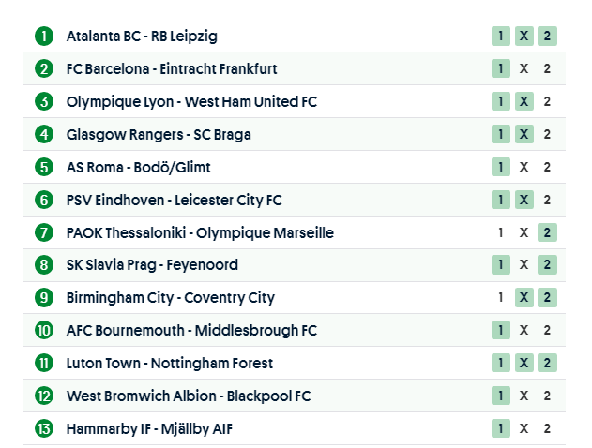Screen dimensions: 592x448
Task: Deselect the 2 away pick for Atalanta BC match
Action: click(547, 37)
